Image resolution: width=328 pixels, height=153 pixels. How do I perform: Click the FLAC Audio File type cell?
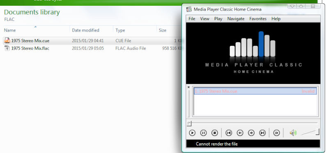[131, 48]
